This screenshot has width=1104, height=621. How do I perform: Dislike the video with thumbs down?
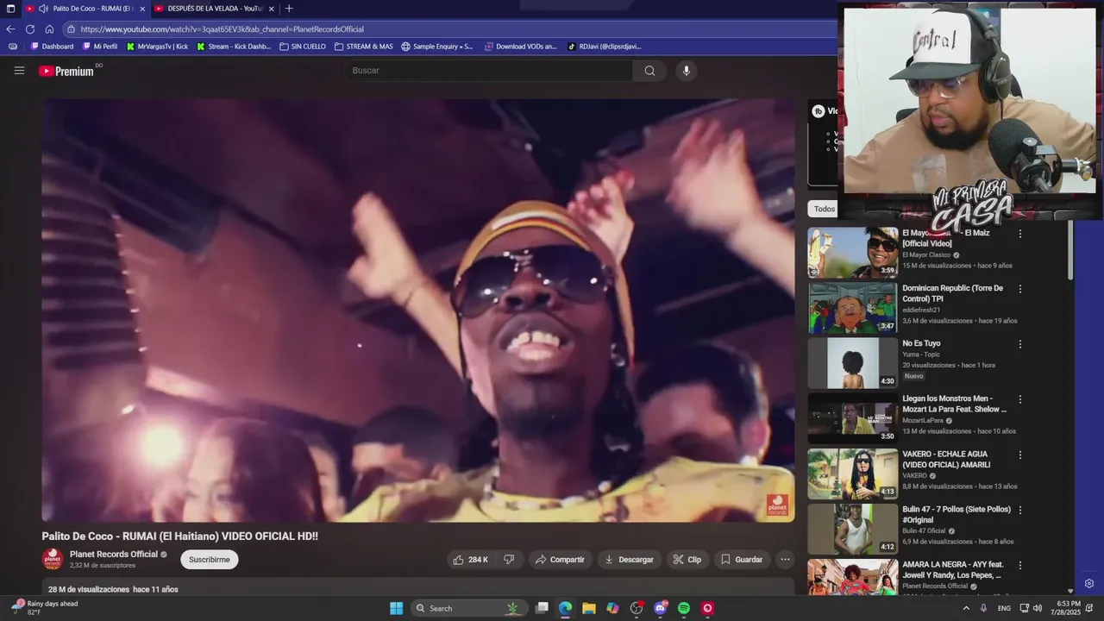point(509,560)
